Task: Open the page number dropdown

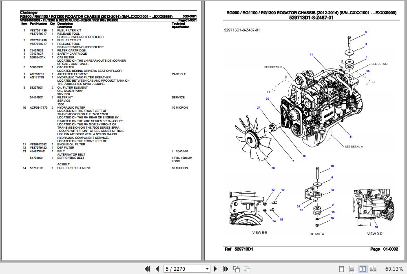Action: (x=207, y=269)
